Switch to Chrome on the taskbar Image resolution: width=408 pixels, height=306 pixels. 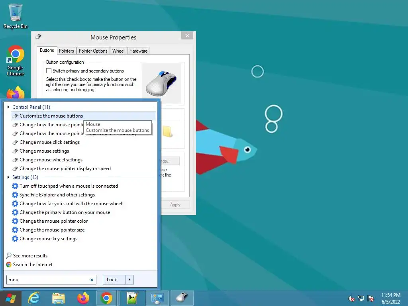[106, 298]
